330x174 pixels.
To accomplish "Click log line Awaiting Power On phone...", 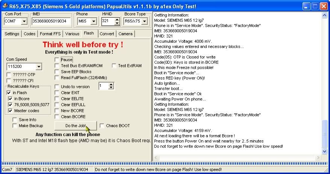I will coord(180,99).
